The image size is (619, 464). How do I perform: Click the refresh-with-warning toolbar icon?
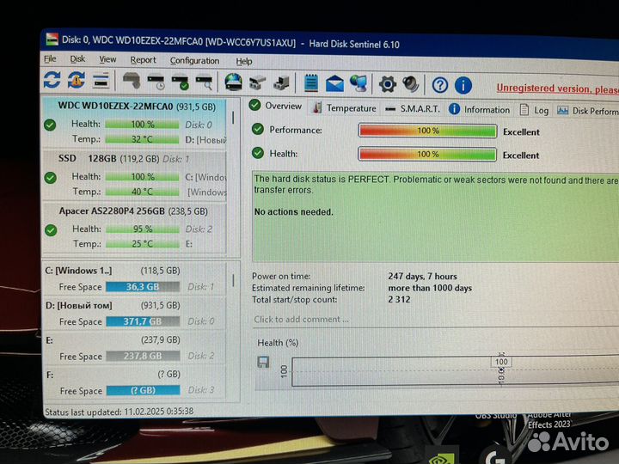[77, 80]
